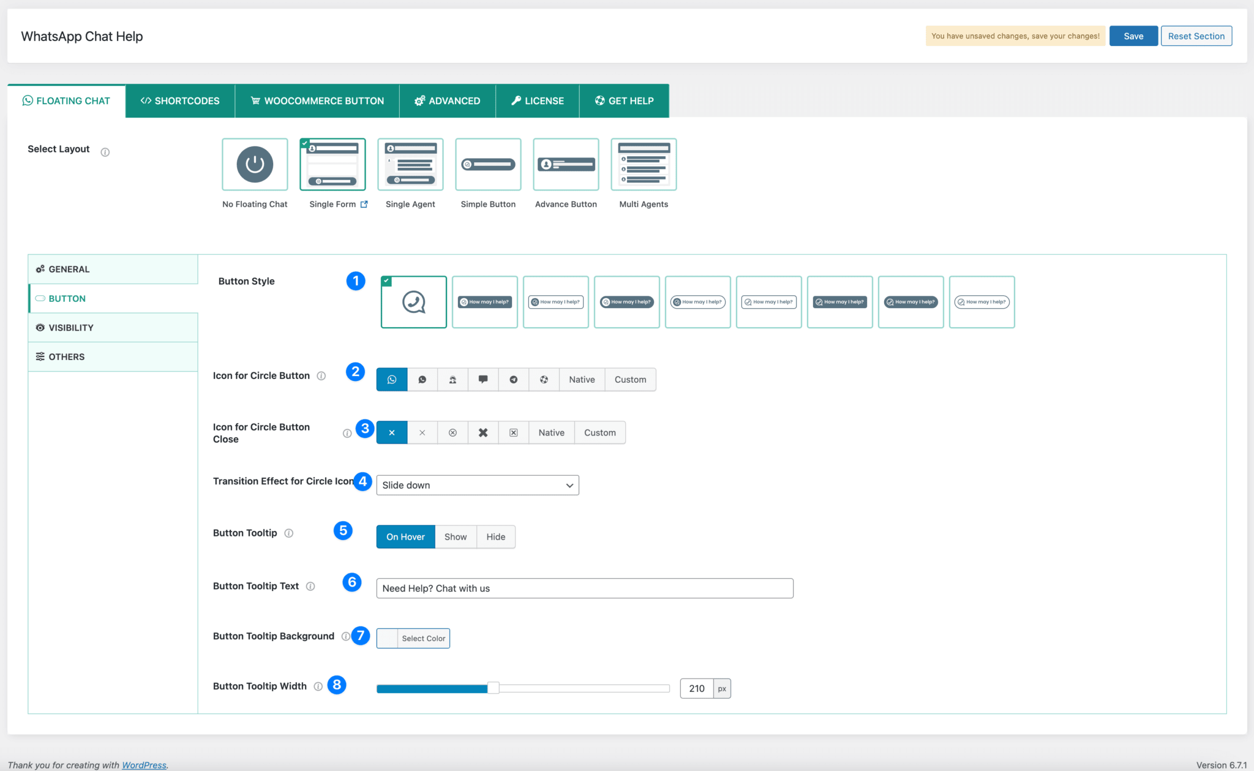Choose Custom for Circle Button Close icon
The height and width of the screenshot is (771, 1254).
coord(600,433)
